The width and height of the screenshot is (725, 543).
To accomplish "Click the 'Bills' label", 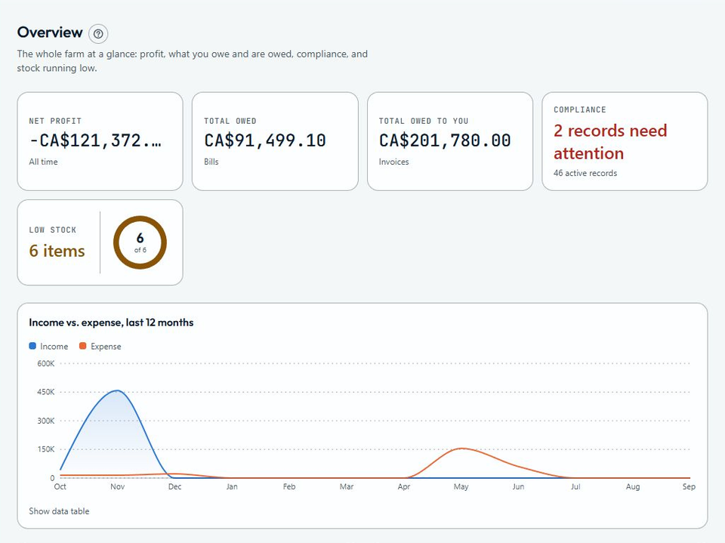I will 211,162.
